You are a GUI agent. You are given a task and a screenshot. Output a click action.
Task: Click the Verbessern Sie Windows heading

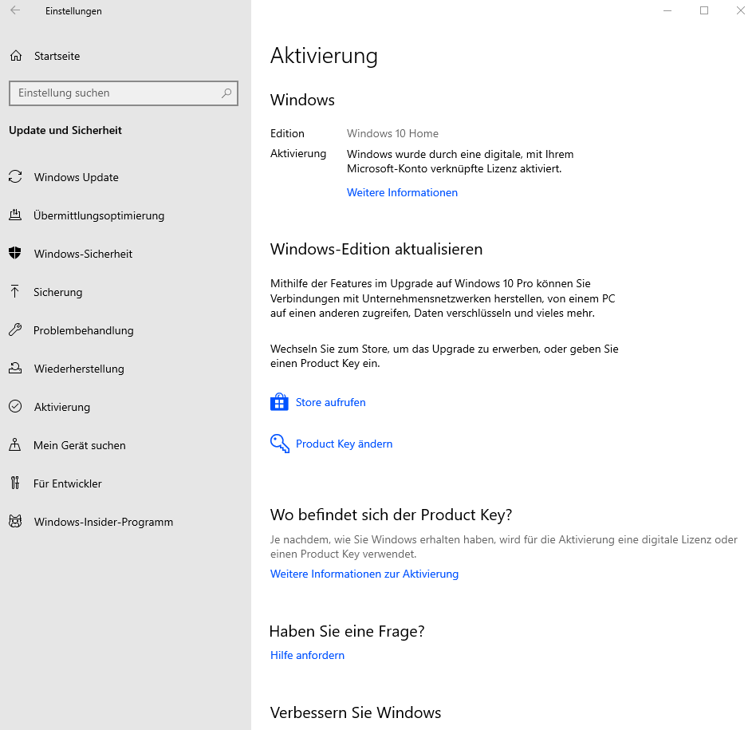[356, 712]
